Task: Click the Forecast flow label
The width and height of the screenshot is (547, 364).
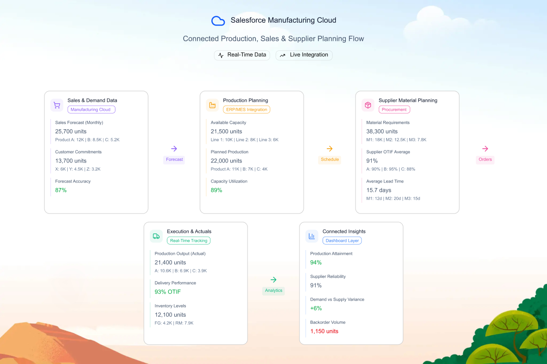Action: tap(174, 159)
